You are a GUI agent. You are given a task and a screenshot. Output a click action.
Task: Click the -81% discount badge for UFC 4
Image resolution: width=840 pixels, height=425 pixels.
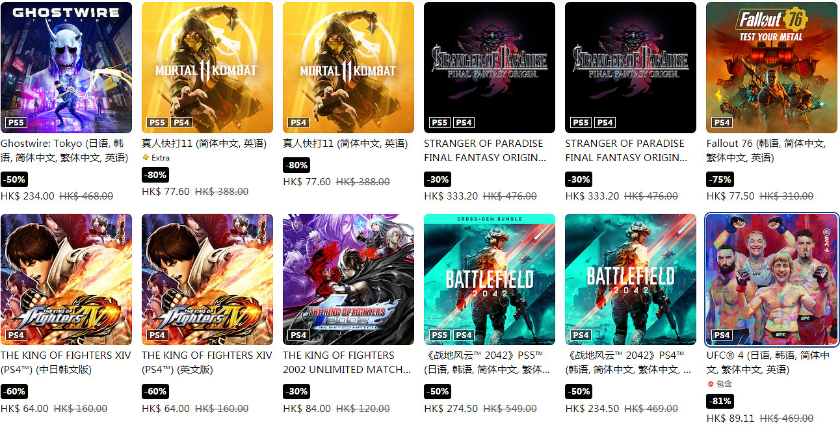720,402
